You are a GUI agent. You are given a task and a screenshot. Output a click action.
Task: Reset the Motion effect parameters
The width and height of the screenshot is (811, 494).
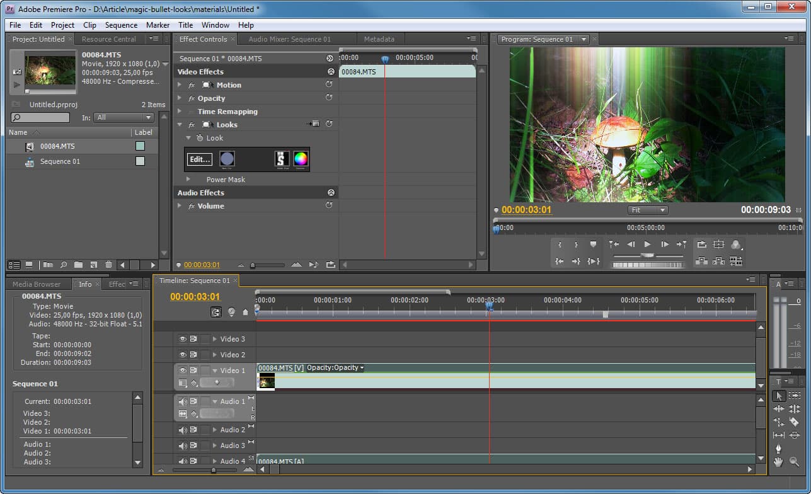329,84
